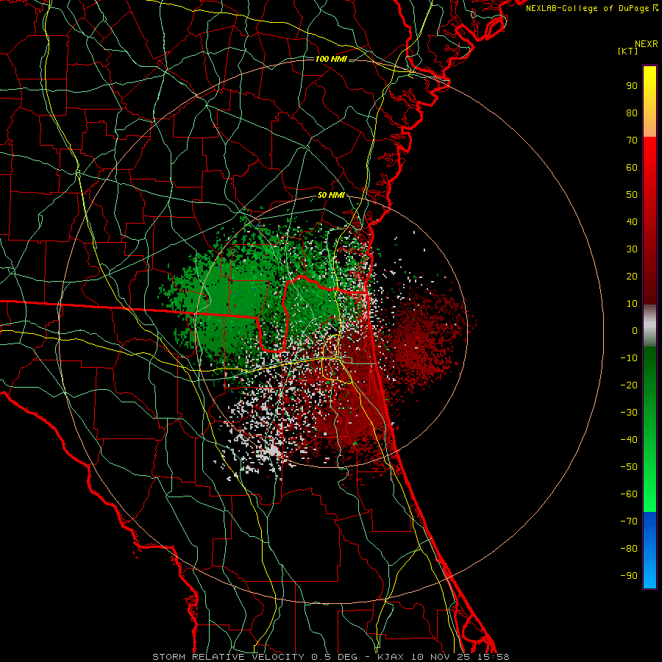The image size is (662, 662).
Task: Click the positive 10 value on the scale
Action: coord(632,304)
